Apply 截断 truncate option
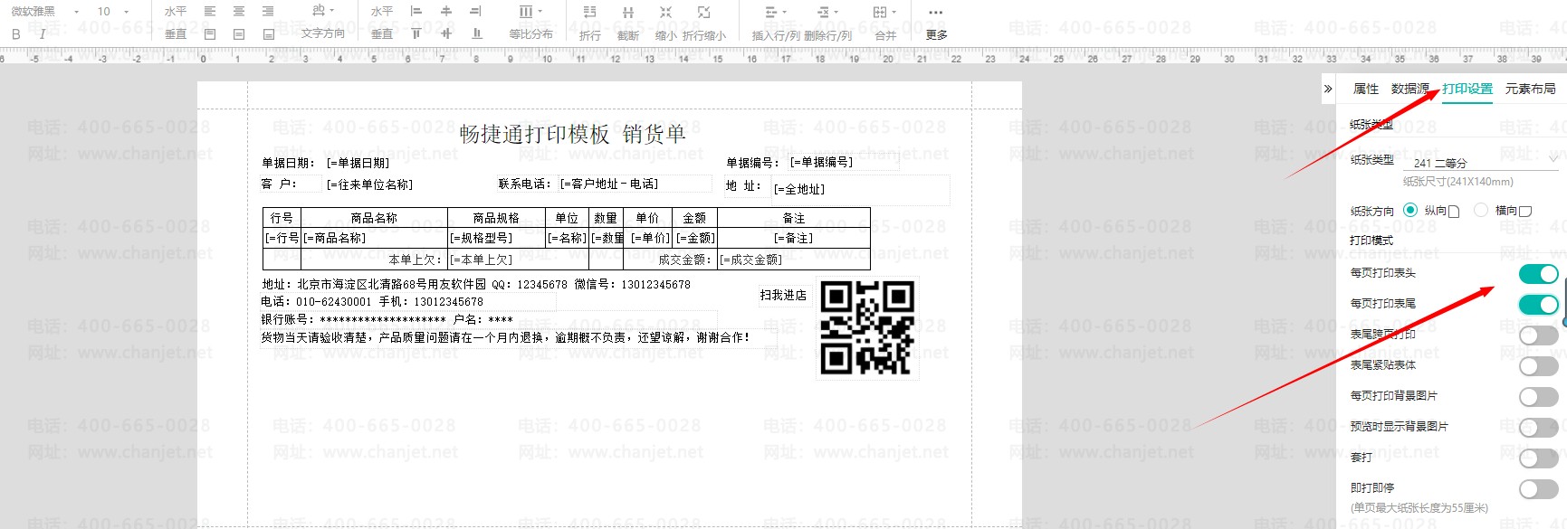This screenshot has width=1567, height=529. pyautogui.click(x=628, y=23)
